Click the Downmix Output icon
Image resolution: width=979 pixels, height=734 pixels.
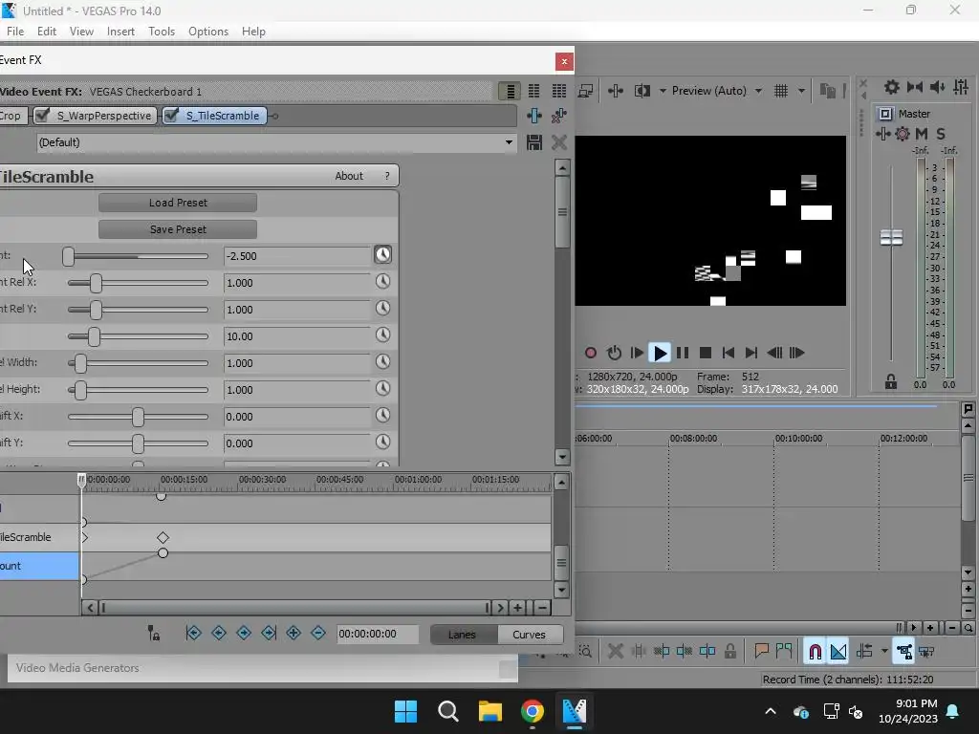pyautogui.click(x=915, y=87)
